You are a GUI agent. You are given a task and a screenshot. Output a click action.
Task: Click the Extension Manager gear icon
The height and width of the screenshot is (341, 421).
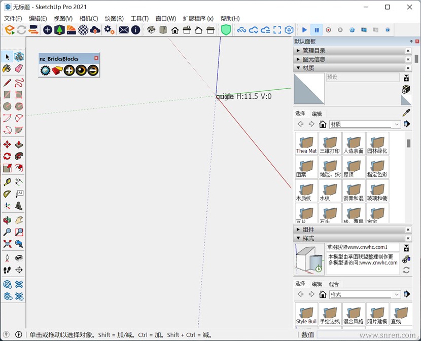click(x=109, y=30)
